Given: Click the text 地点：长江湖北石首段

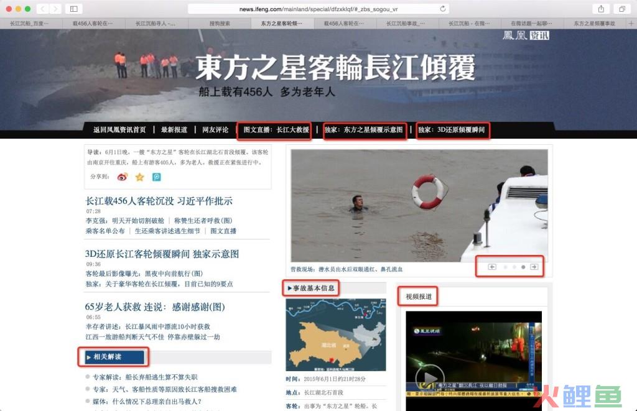Looking at the screenshot, I should pos(314,392).
